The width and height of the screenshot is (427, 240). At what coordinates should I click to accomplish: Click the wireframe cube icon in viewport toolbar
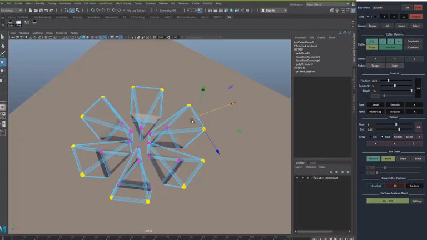tap(79, 37)
